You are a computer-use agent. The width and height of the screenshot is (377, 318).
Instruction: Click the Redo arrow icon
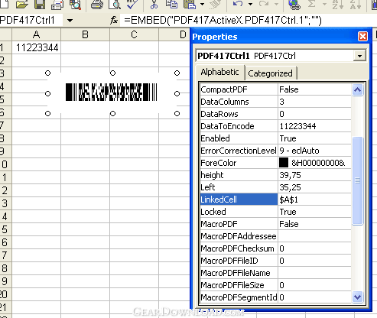264,4
